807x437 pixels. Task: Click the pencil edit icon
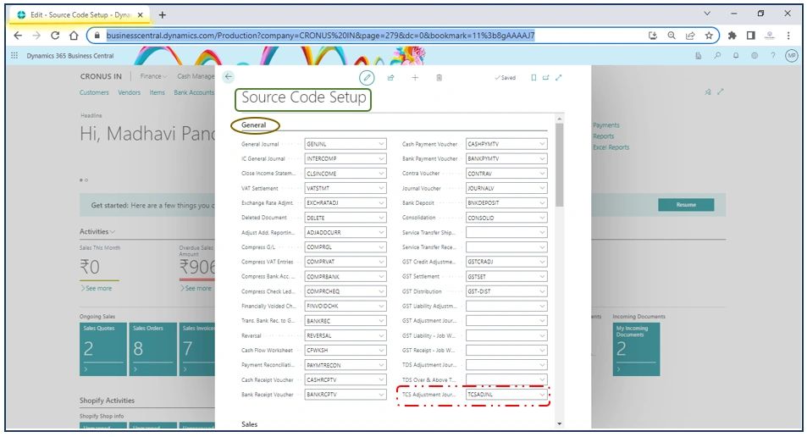click(x=367, y=77)
